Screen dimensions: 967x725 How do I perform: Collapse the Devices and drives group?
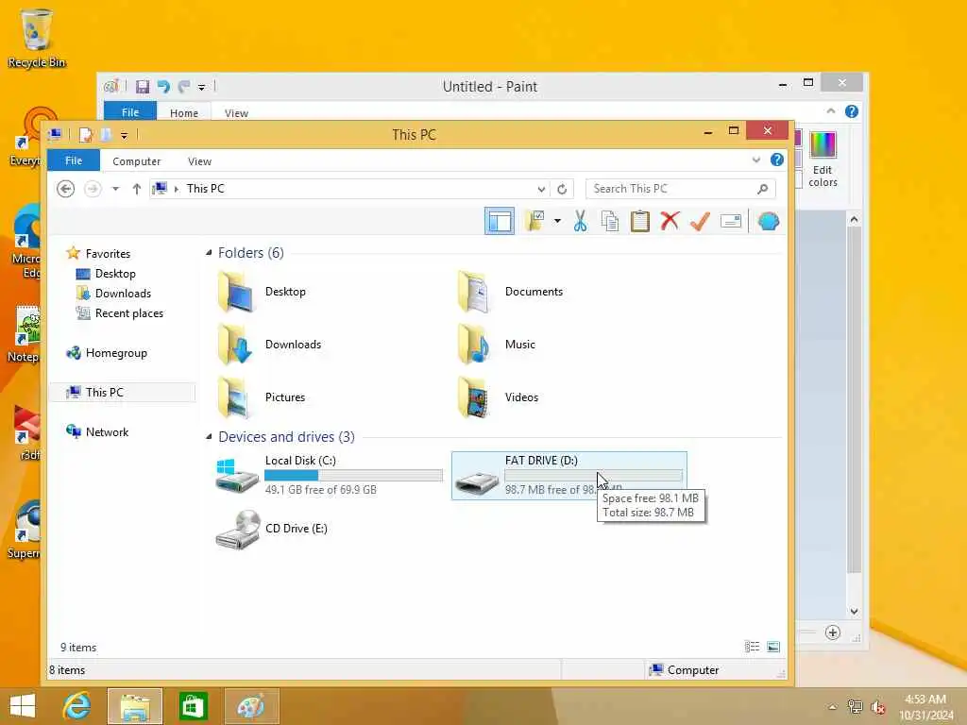click(209, 436)
